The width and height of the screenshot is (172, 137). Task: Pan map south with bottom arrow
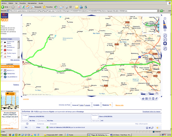[92, 96]
